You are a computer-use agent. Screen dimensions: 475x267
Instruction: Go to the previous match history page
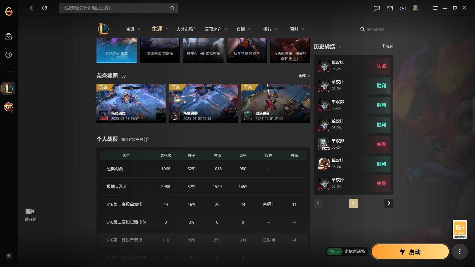tap(318, 203)
